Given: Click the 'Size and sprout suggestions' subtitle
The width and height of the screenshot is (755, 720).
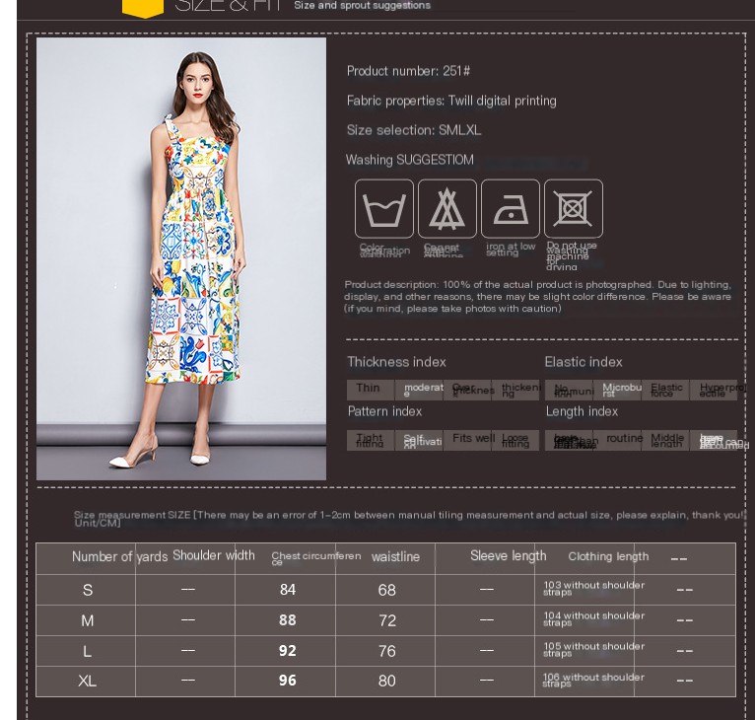Looking at the screenshot, I should pyautogui.click(x=362, y=5).
